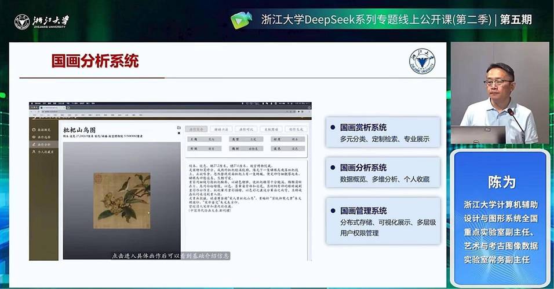Click the 题材 attribute tag

click(246, 149)
